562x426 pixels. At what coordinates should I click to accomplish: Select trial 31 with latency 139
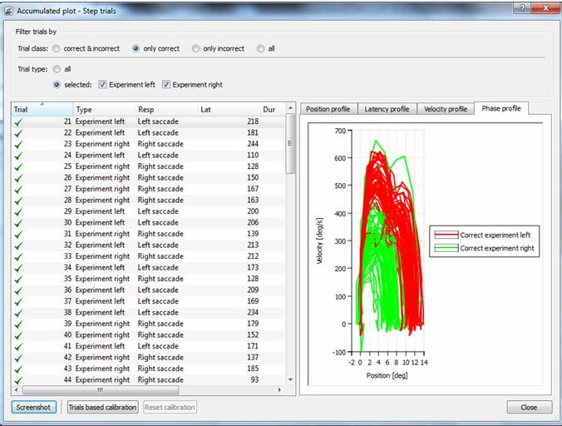[x=149, y=234]
